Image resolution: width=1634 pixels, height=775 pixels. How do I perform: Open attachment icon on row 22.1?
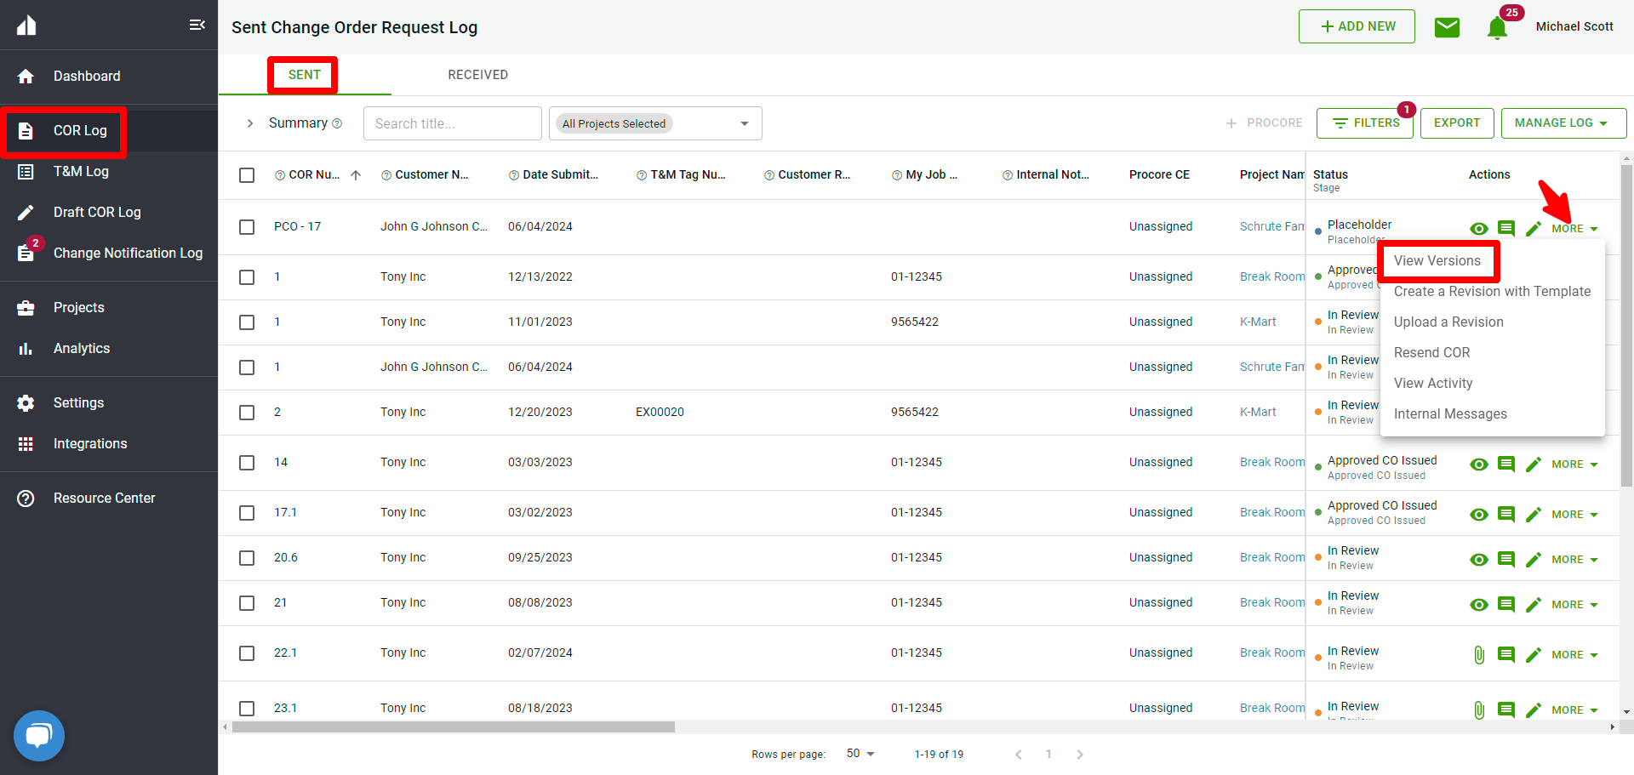coord(1479,655)
